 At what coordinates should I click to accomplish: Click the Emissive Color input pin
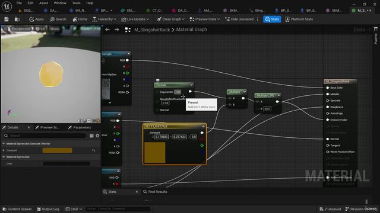328,120
